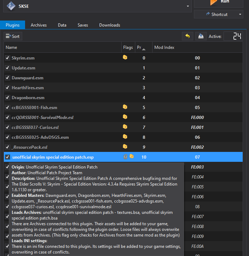Image resolution: width=249 pixels, height=256 pixels.
Task: Click the paperclip INI flag on the unofficial patch row
Action: tap(125, 157)
